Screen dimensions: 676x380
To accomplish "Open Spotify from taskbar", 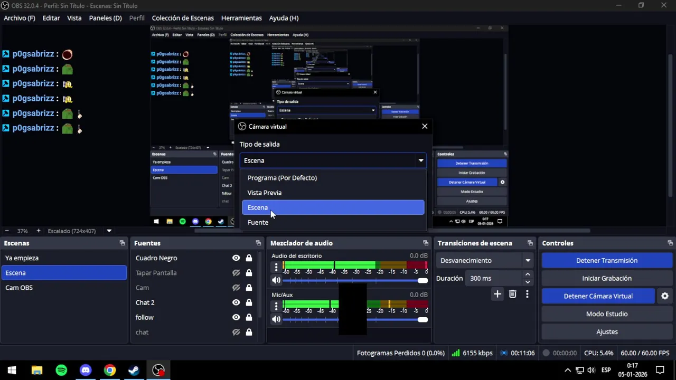I will tap(61, 370).
